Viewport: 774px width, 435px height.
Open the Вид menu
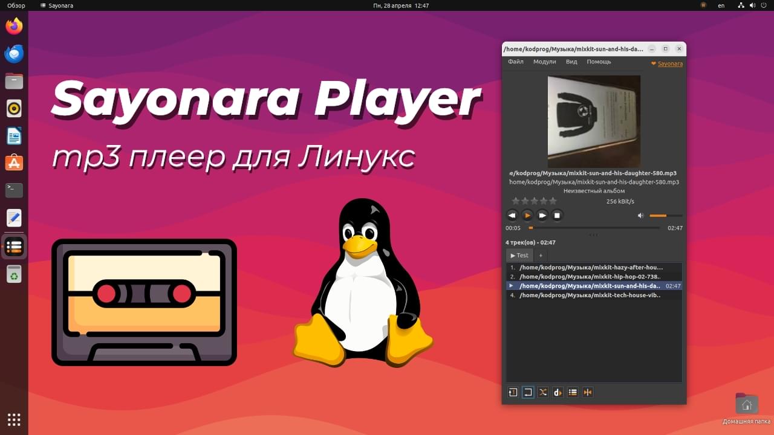(571, 62)
